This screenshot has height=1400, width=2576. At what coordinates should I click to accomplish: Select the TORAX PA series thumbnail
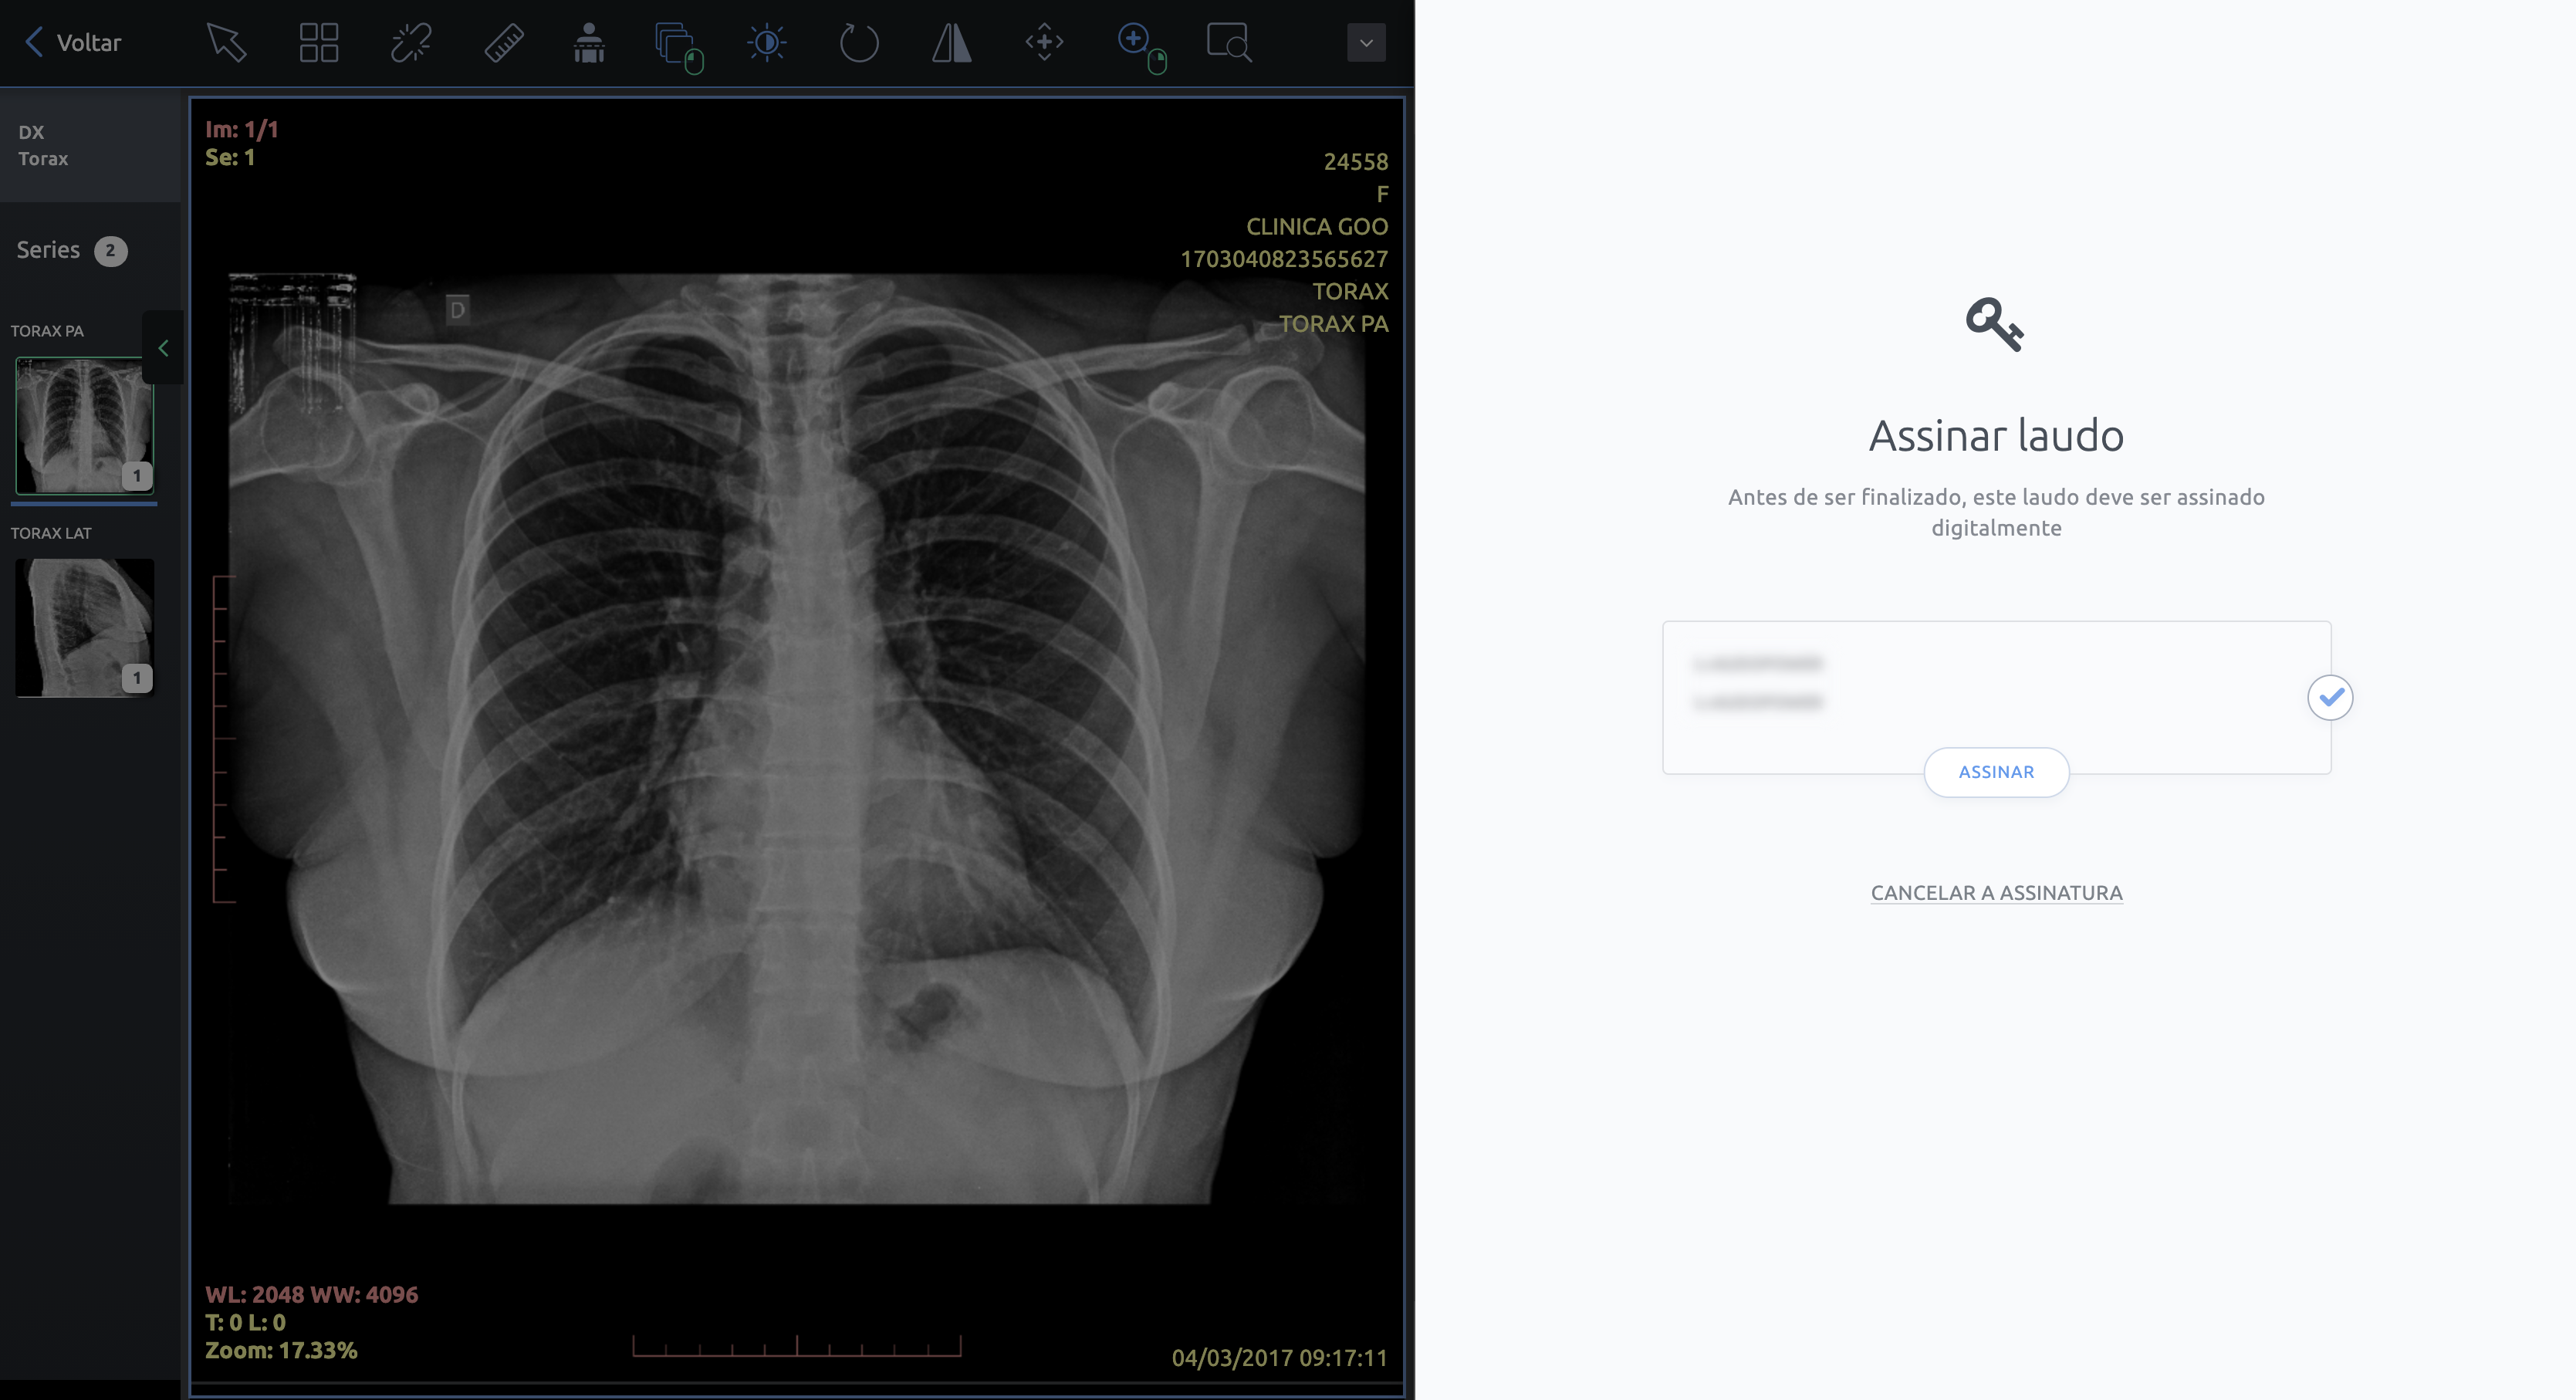coord(85,425)
